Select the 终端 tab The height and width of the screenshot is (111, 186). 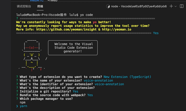tap(40, 6)
